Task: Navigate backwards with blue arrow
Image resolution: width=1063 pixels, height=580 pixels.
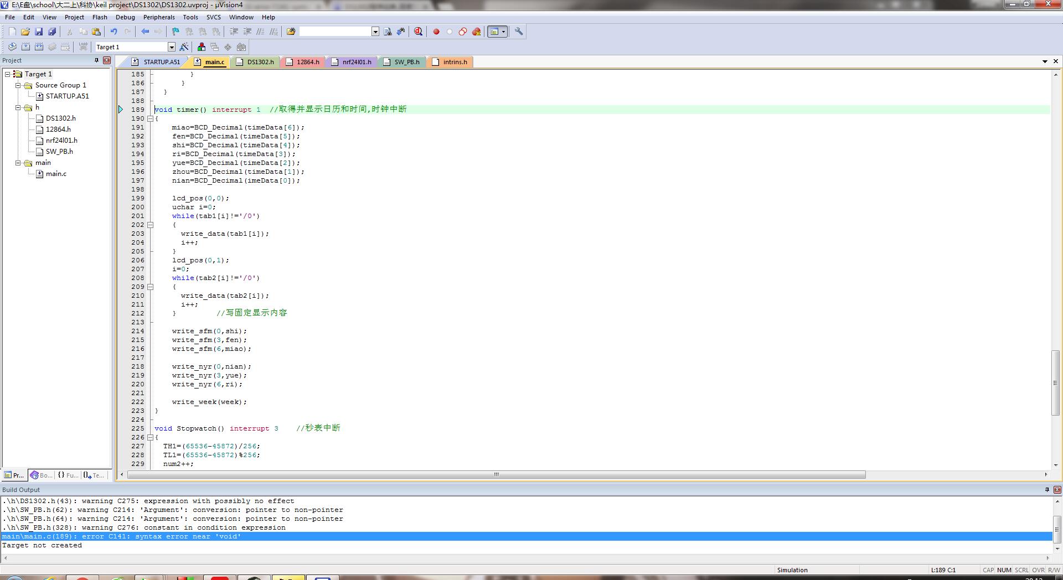Action: [x=145, y=32]
